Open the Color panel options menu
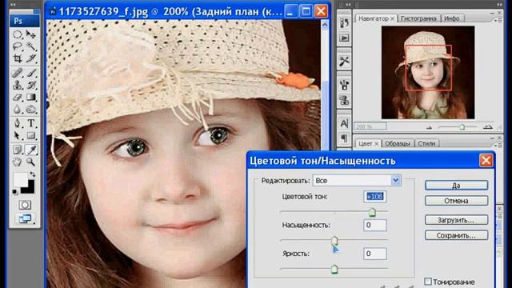The height and width of the screenshot is (288, 512). coord(499,145)
